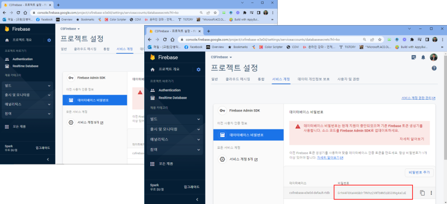This screenshot has height=204, width=447.
Task: Expand the 애널리틱스 category in back window
Action: pyautogui.click(x=27, y=104)
